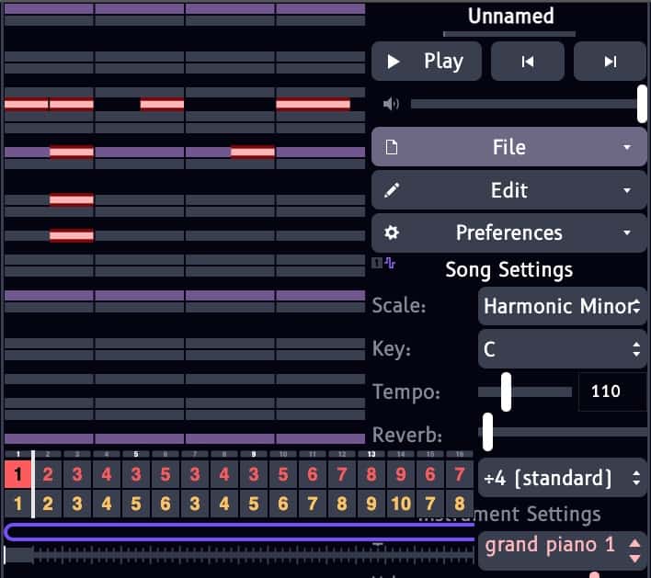Click the Tempo slider
This screenshot has width=651, height=578.
click(x=525, y=391)
